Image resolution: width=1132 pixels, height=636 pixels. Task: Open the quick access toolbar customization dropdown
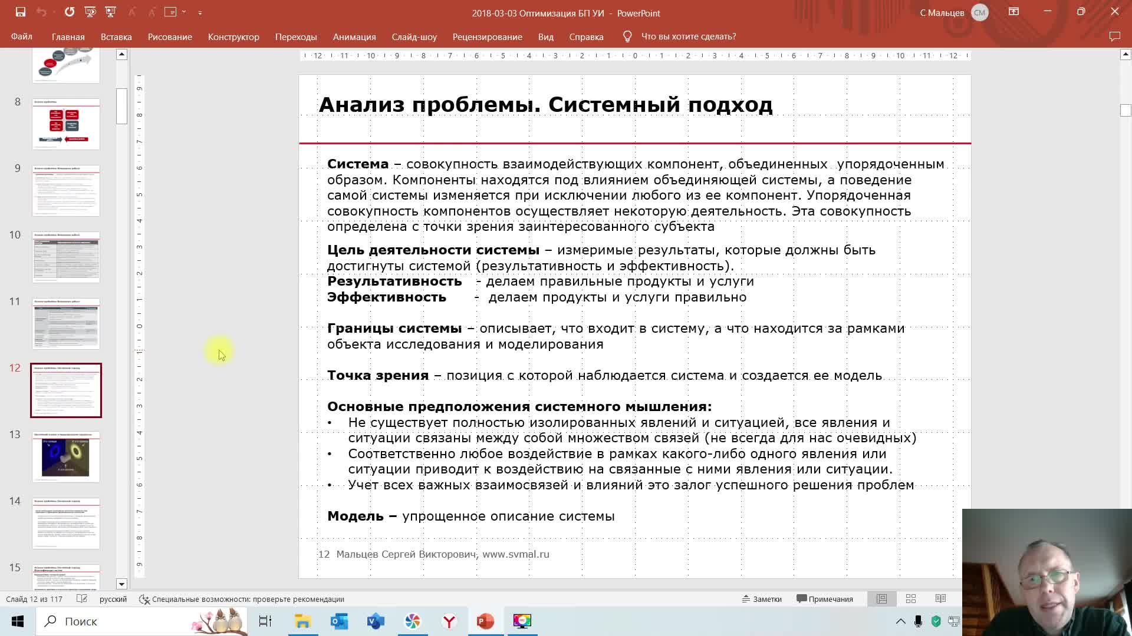(x=200, y=12)
